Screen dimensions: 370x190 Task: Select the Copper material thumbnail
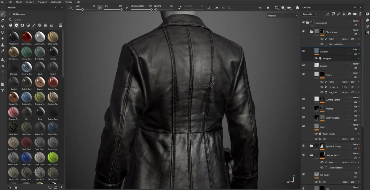pos(40,83)
